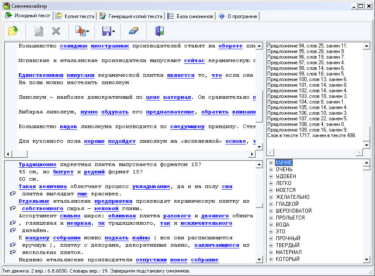
Task: Select the ПРОЧНЫЙ item in word list
Action: (x=288, y=238)
